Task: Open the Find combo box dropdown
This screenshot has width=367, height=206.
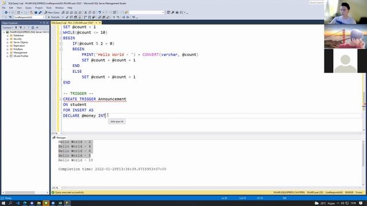Action: 163,13
